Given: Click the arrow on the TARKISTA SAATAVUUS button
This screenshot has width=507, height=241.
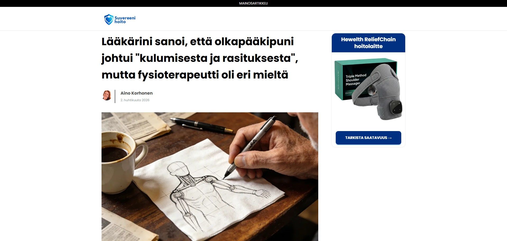Looking at the screenshot, I should 390,138.
